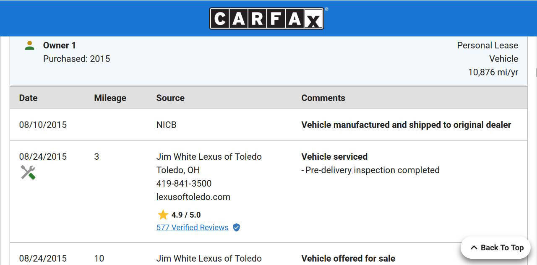Image resolution: width=537 pixels, height=265 pixels.
Task: Click the NICB source entry
Action: (166, 125)
